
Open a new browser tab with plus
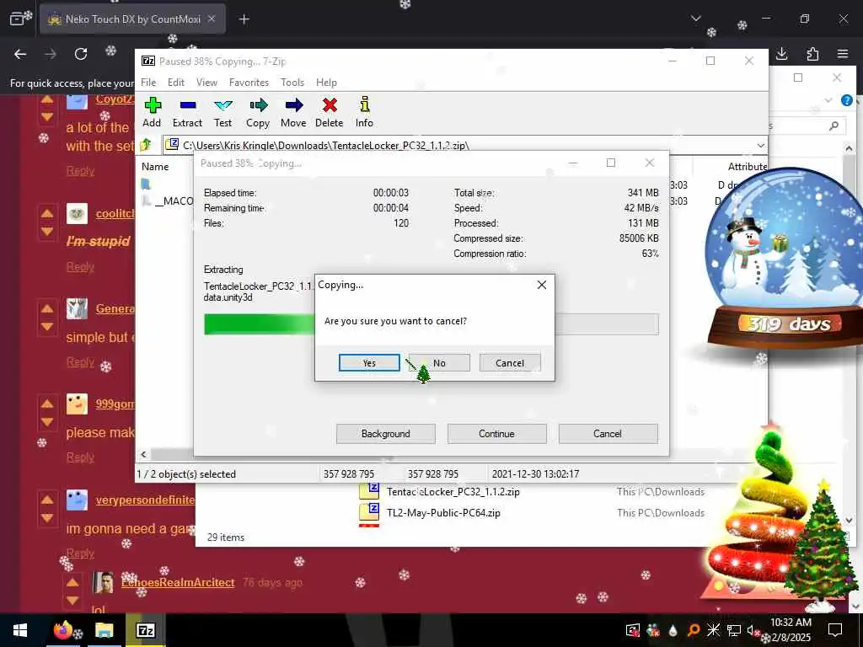[244, 19]
